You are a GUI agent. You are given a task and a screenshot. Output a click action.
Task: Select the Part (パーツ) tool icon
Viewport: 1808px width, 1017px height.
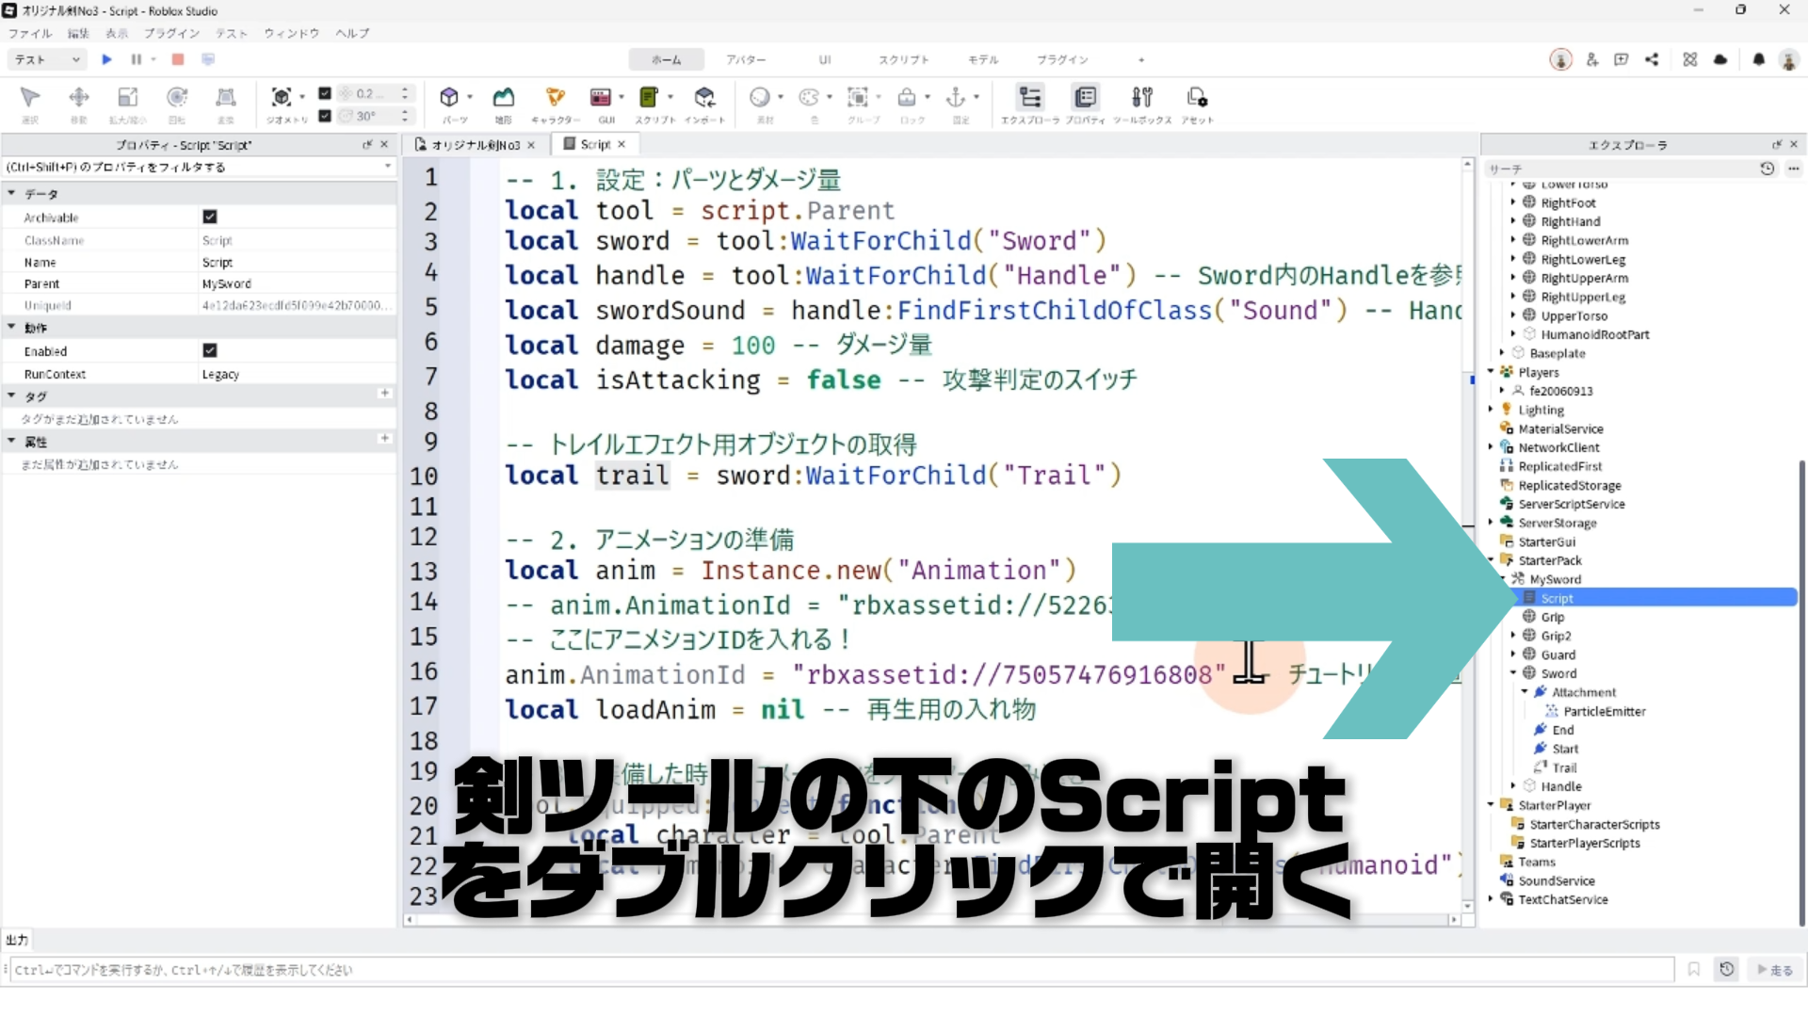[x=449, y=97]
